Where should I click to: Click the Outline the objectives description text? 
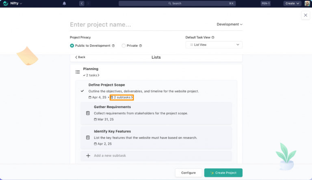point(143,91)
